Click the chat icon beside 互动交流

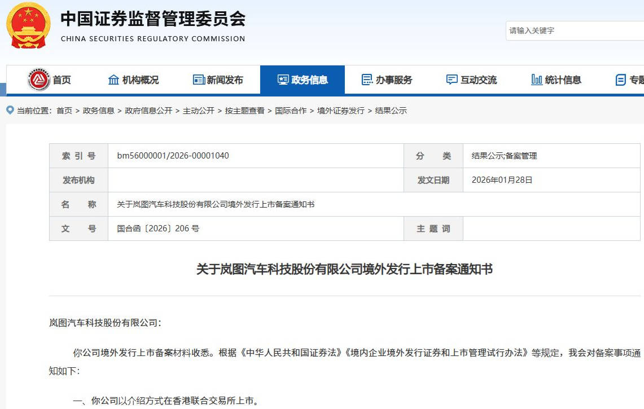pos(452,80)
